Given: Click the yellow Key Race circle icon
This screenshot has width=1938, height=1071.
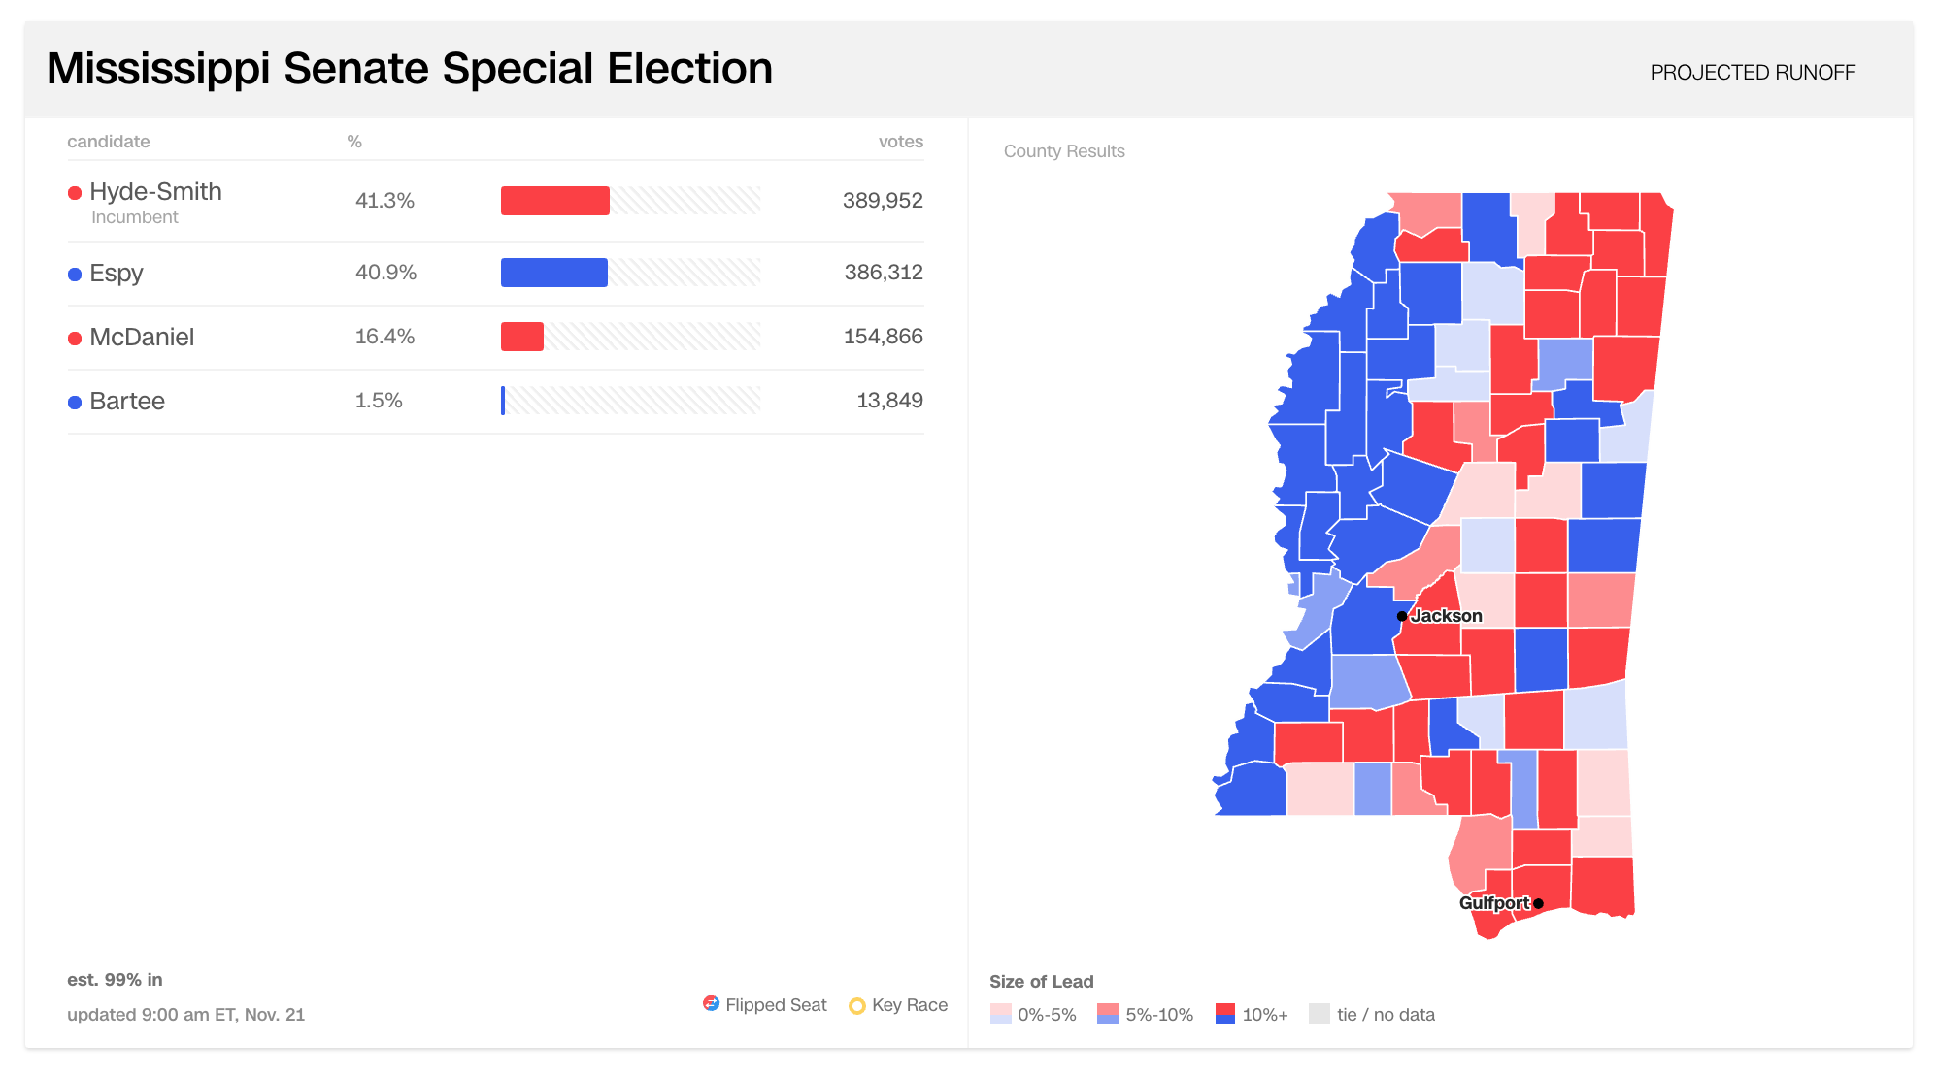Looking at the screenshot, I should 857,1006.
